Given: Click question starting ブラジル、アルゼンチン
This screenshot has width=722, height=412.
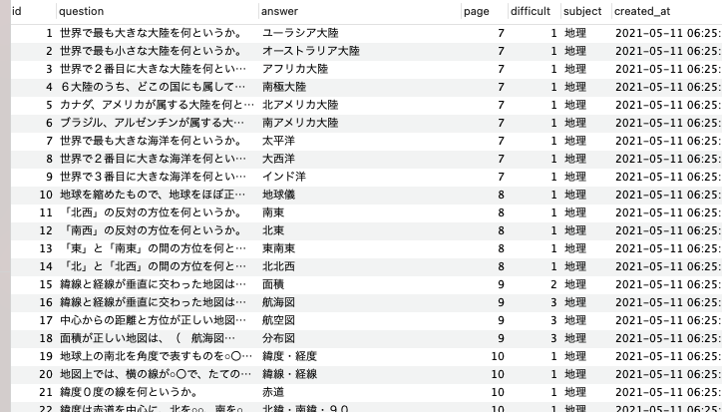Looking at the screenshot, I should 153,123.
